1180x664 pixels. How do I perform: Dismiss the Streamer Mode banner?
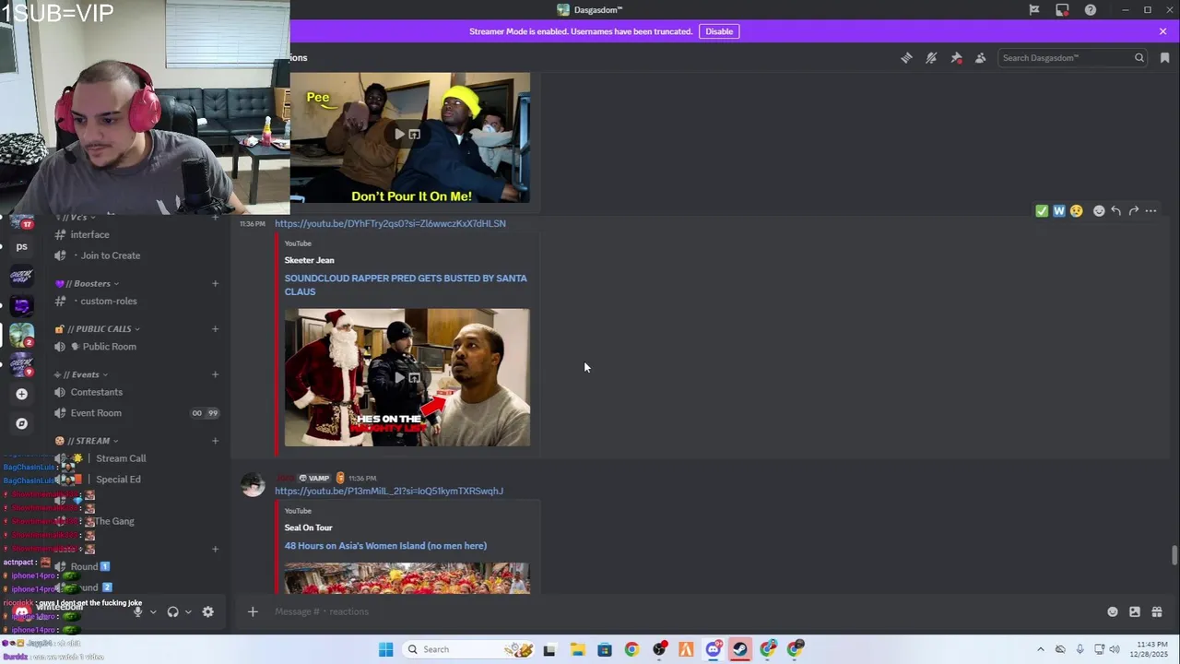1162,31
